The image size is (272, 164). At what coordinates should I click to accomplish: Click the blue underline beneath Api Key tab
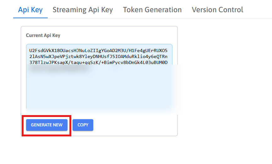[x=30, y=18]
